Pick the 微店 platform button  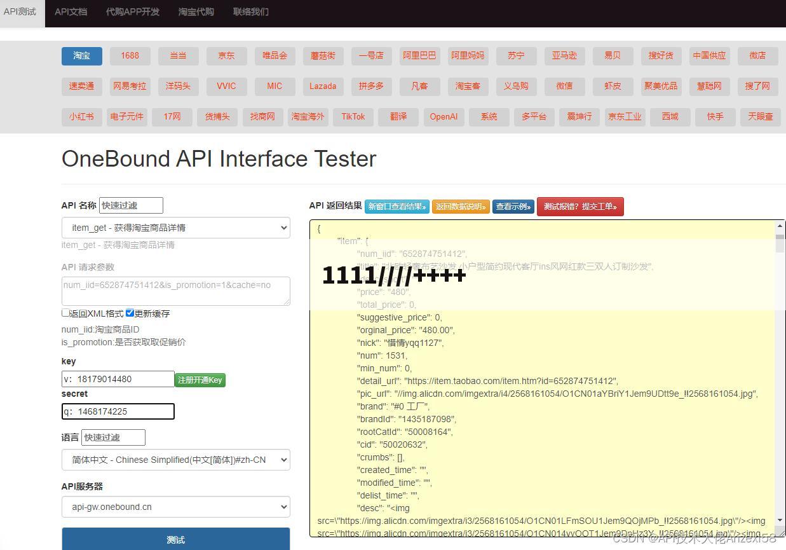758,55
